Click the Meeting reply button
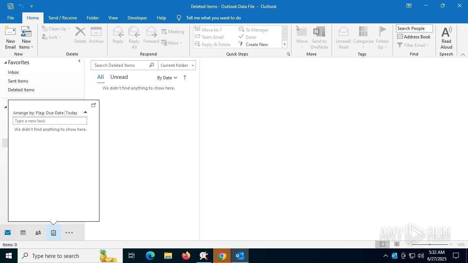This screenshot has width=468, height=263. (173, 32)
